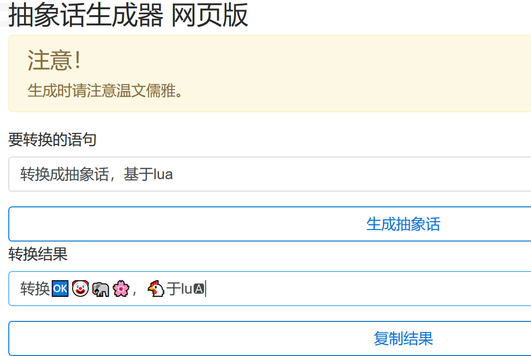Click the 要转换的语句 label
531x356 pixels.
[x=52, y=139]
